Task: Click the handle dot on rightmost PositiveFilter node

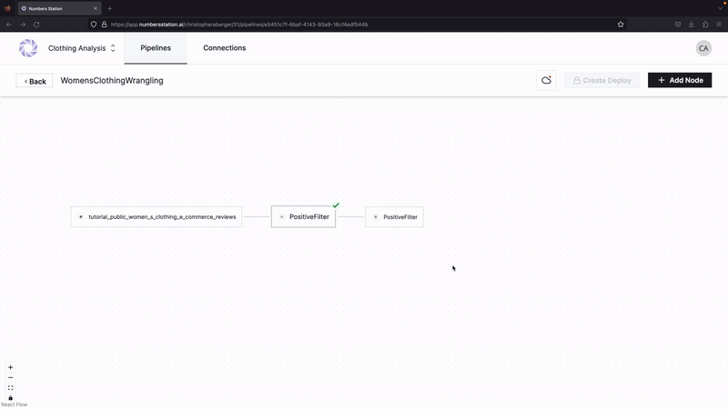Action: (376, 216)
